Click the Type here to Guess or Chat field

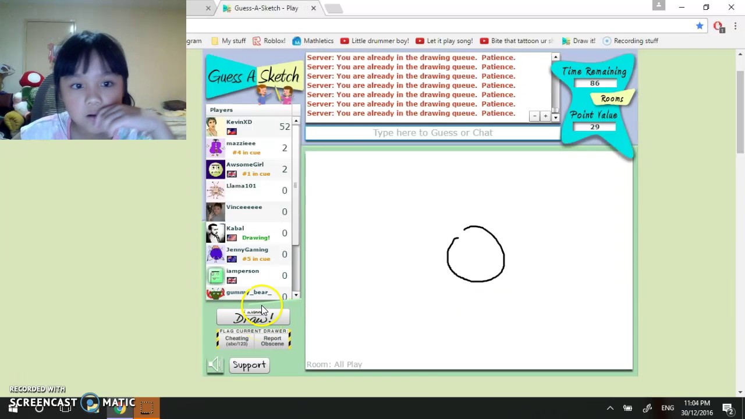[432, 133]
